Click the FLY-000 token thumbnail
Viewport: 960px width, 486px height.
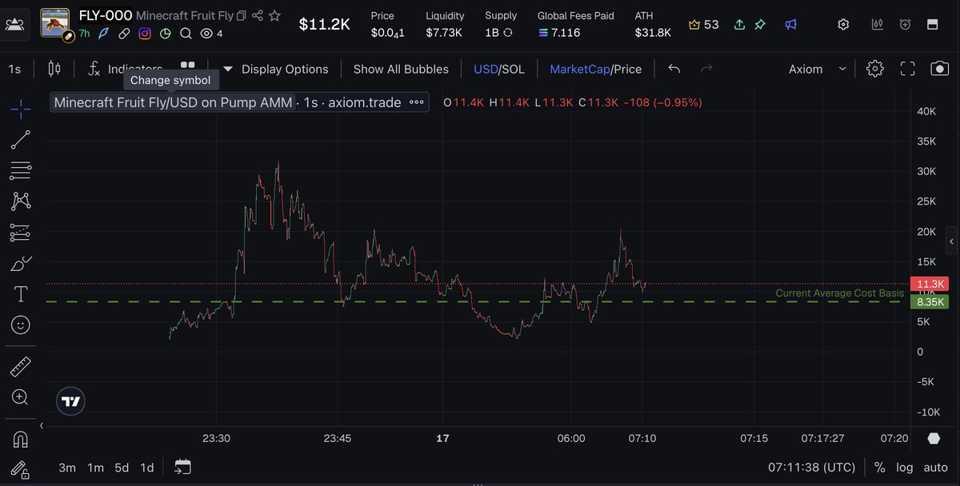[x=55, y=23]
